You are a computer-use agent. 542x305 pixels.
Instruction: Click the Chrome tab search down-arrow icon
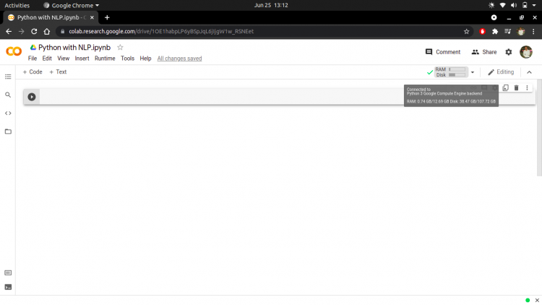(x=494, y=17)
